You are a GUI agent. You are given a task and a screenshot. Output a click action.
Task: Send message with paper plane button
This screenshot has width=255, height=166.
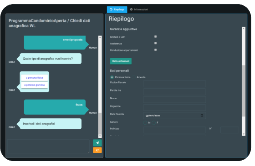pyautogui.click(x=97, y=143)
